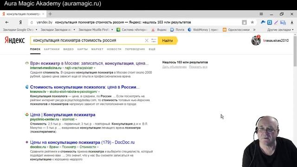
Task: Expand Закладки Google Chrome bookmarks folder
Action: 20,30
